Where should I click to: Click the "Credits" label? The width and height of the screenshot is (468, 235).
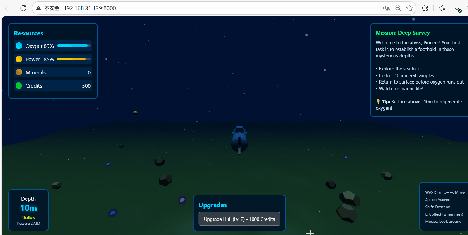(34, 86)
